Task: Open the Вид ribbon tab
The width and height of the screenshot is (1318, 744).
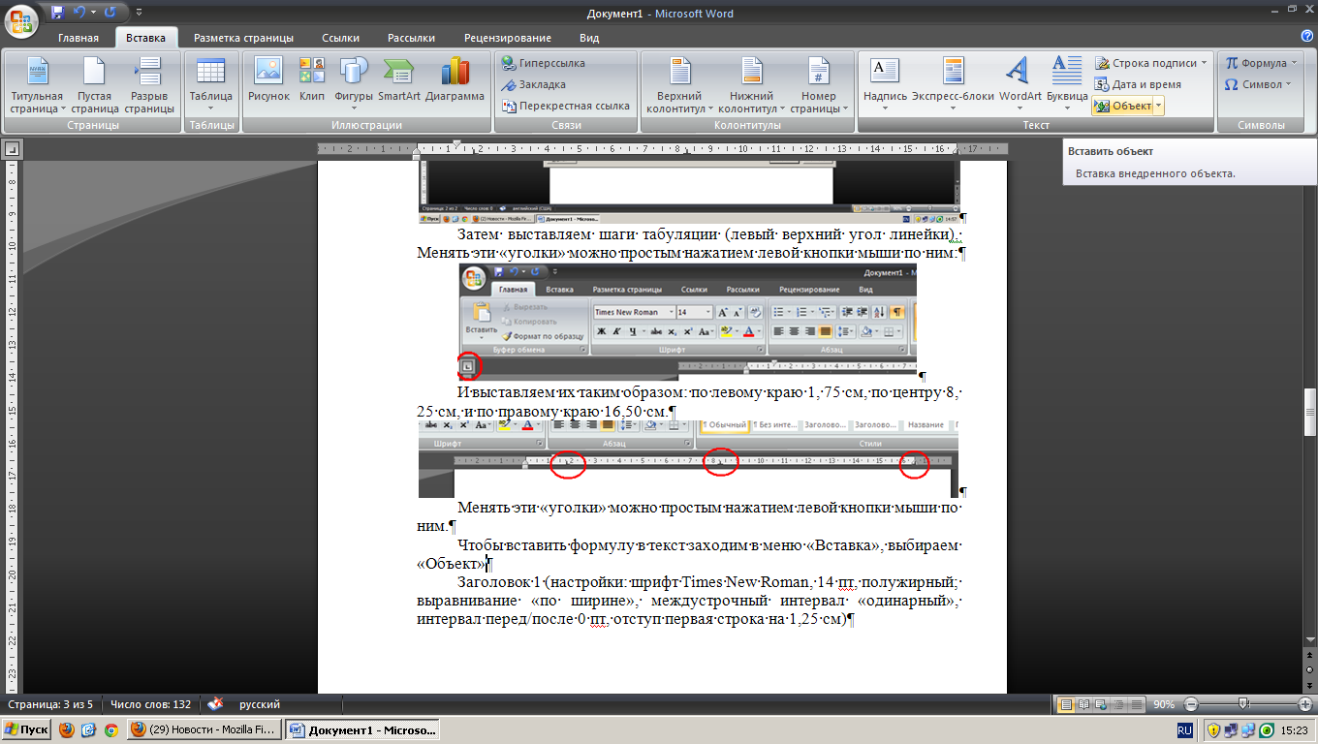Action: click(589, 38)
